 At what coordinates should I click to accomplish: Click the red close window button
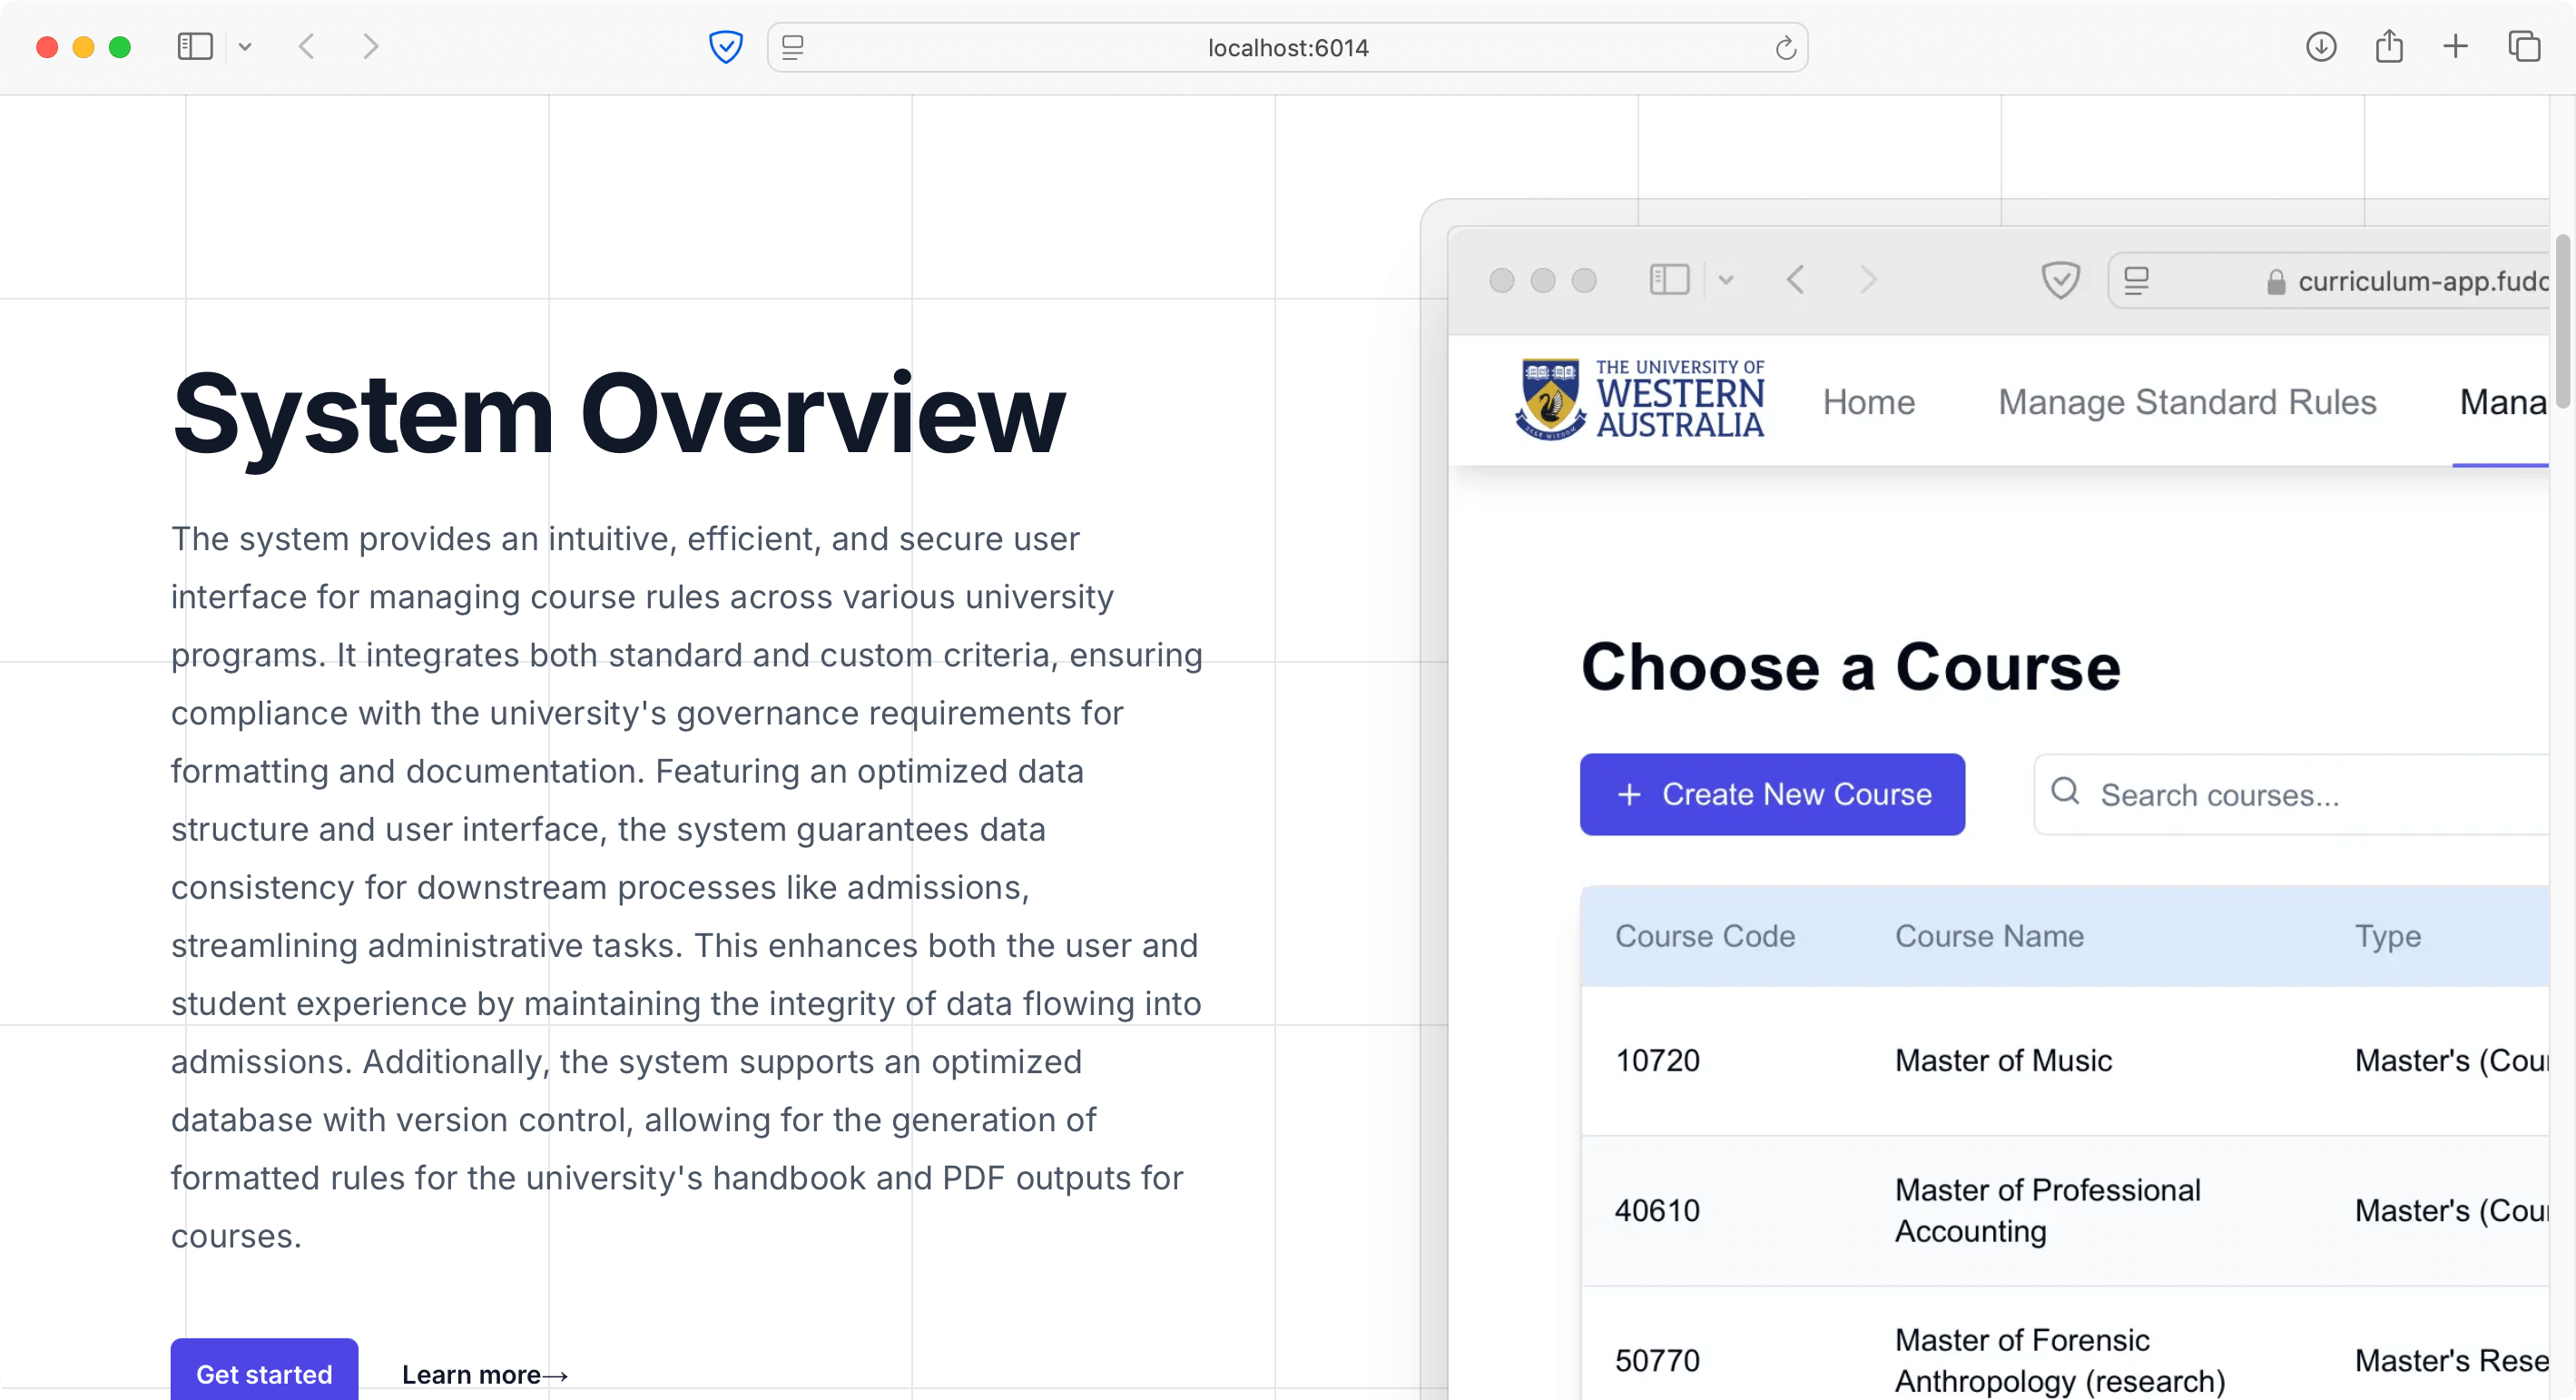(47, 47)
